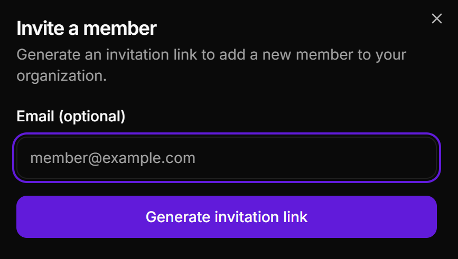Create an invitation link for a member
The height and width of the screenshot is (259, 458).
pyautogui.click(x=227, y=217)
